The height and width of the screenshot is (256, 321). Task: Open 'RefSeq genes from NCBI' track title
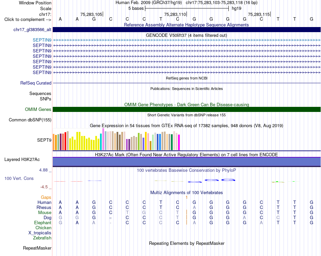click(x=187, y=78)
